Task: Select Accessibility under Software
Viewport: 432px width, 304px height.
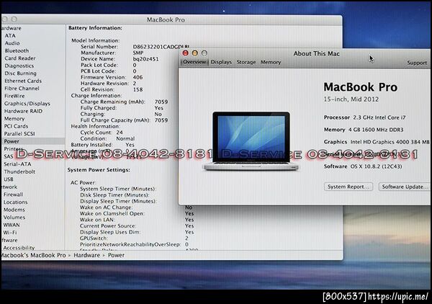Action: click(19, 248)
